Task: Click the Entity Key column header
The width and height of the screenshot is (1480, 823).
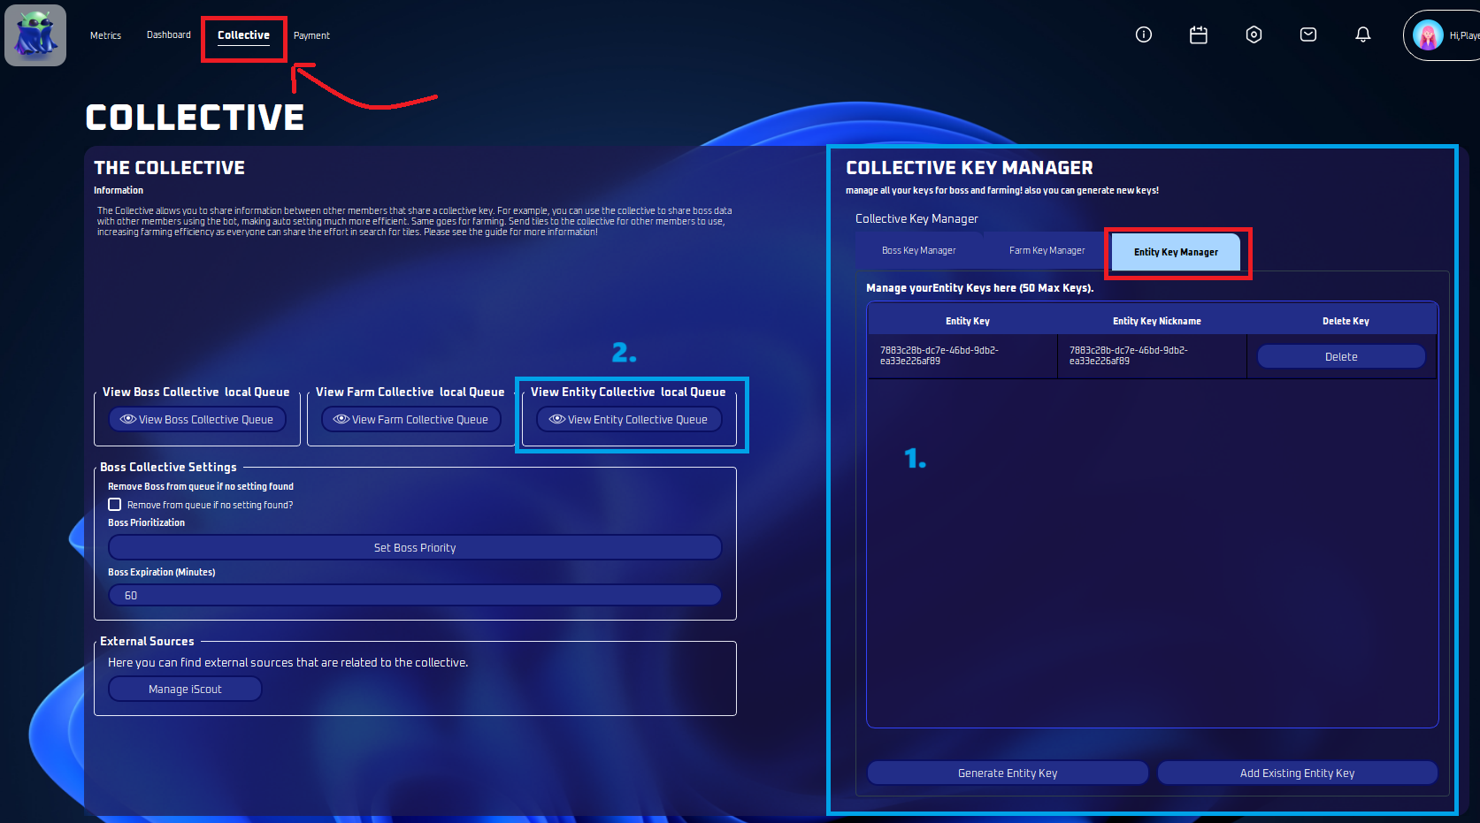Action: [x=968, y=321]
